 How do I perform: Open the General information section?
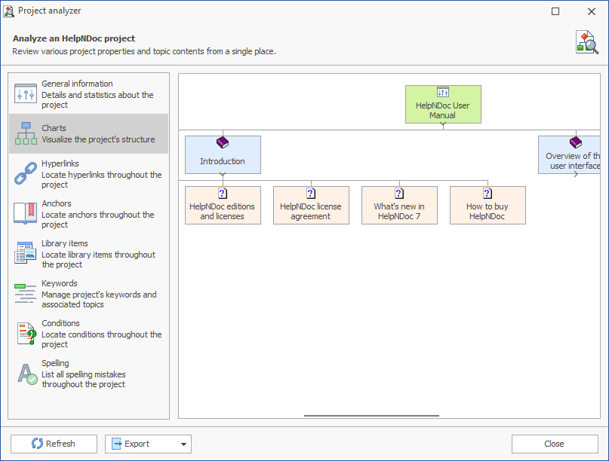(88, 94)
